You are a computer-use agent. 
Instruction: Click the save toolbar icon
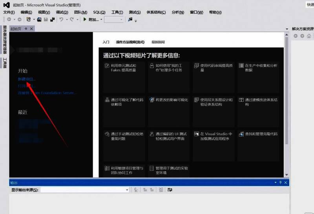[x=46, y=19]
